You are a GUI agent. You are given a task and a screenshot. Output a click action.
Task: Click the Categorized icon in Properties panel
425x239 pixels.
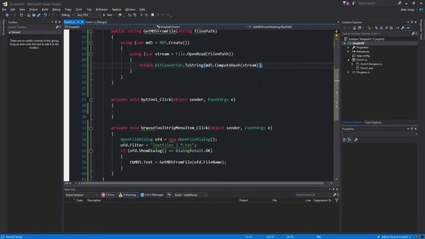(x=344, y=140)
